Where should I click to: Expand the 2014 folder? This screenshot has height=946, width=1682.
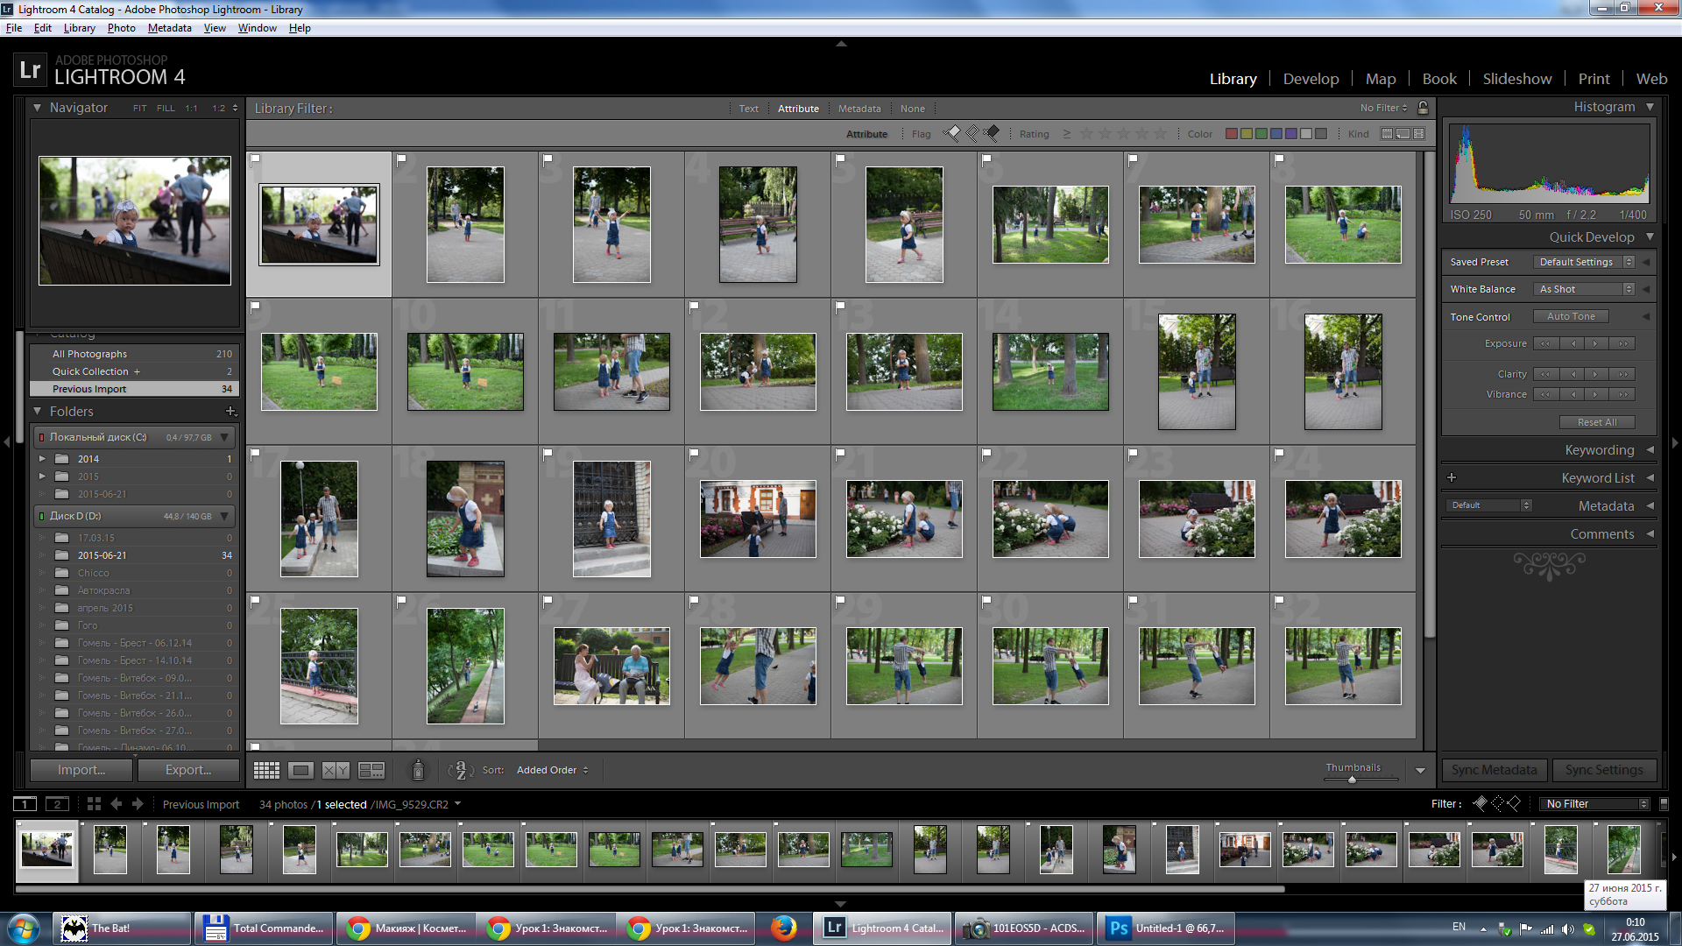tap(42, 459)
